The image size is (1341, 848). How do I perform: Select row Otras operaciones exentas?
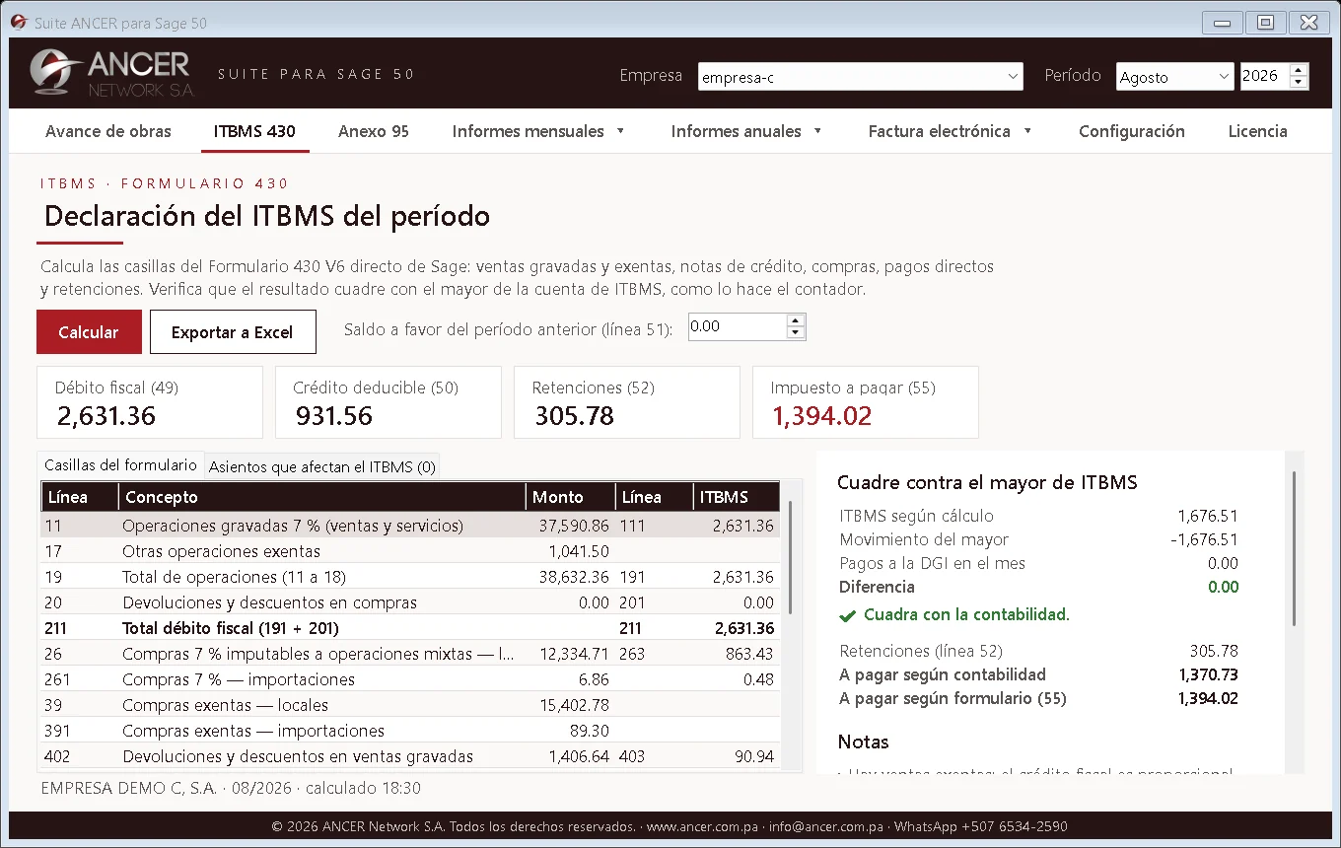(410, 551)
